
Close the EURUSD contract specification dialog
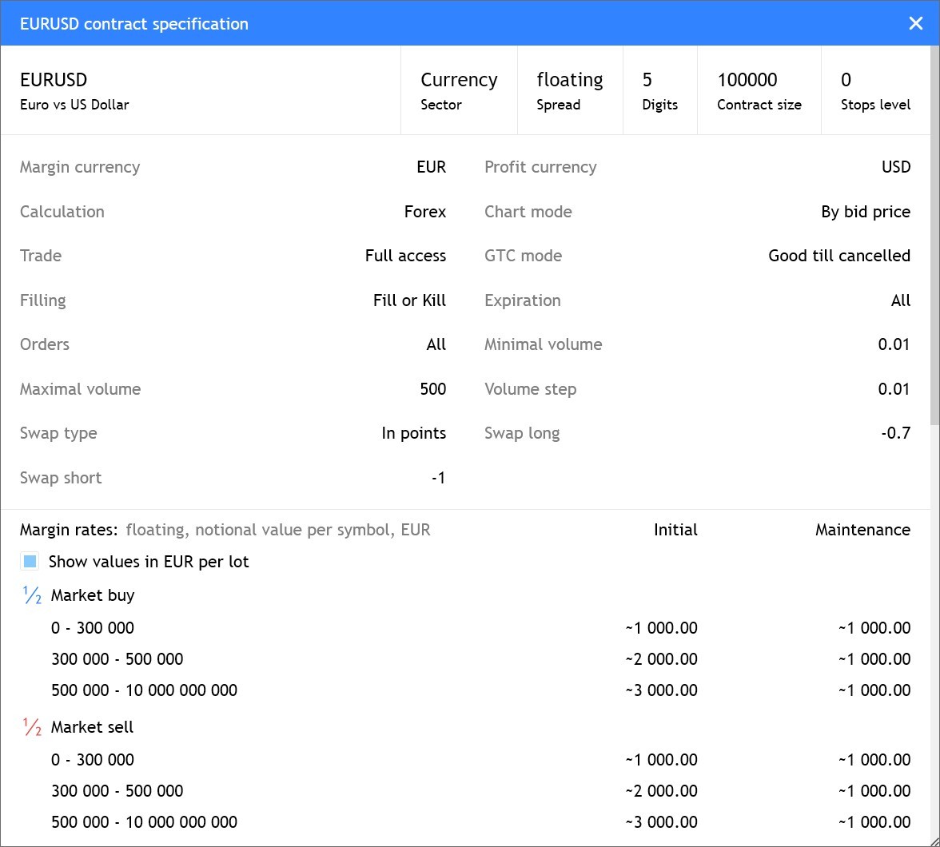[x=916, y=24]
